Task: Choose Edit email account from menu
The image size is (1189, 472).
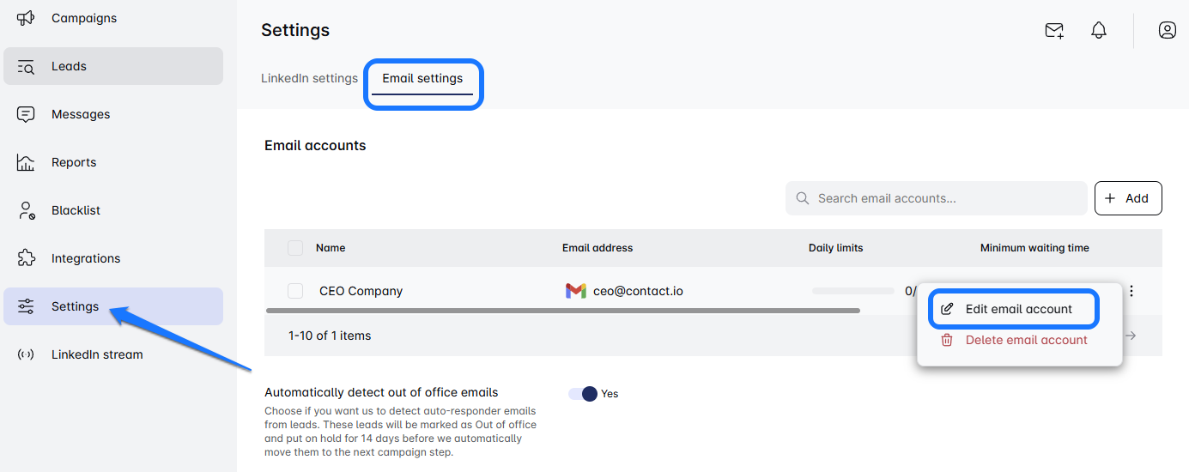Action: (x=1018, y=309)
